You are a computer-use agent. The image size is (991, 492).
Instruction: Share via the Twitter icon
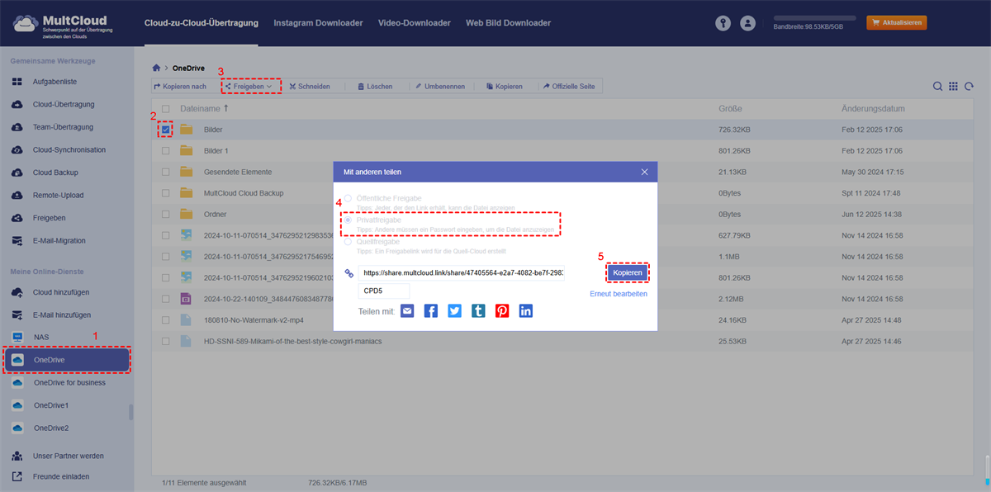point(454,310)
